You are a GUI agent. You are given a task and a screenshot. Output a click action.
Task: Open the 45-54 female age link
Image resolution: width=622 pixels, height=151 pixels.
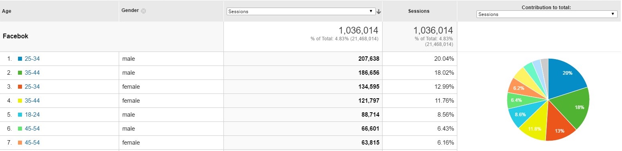coord(32,143)
